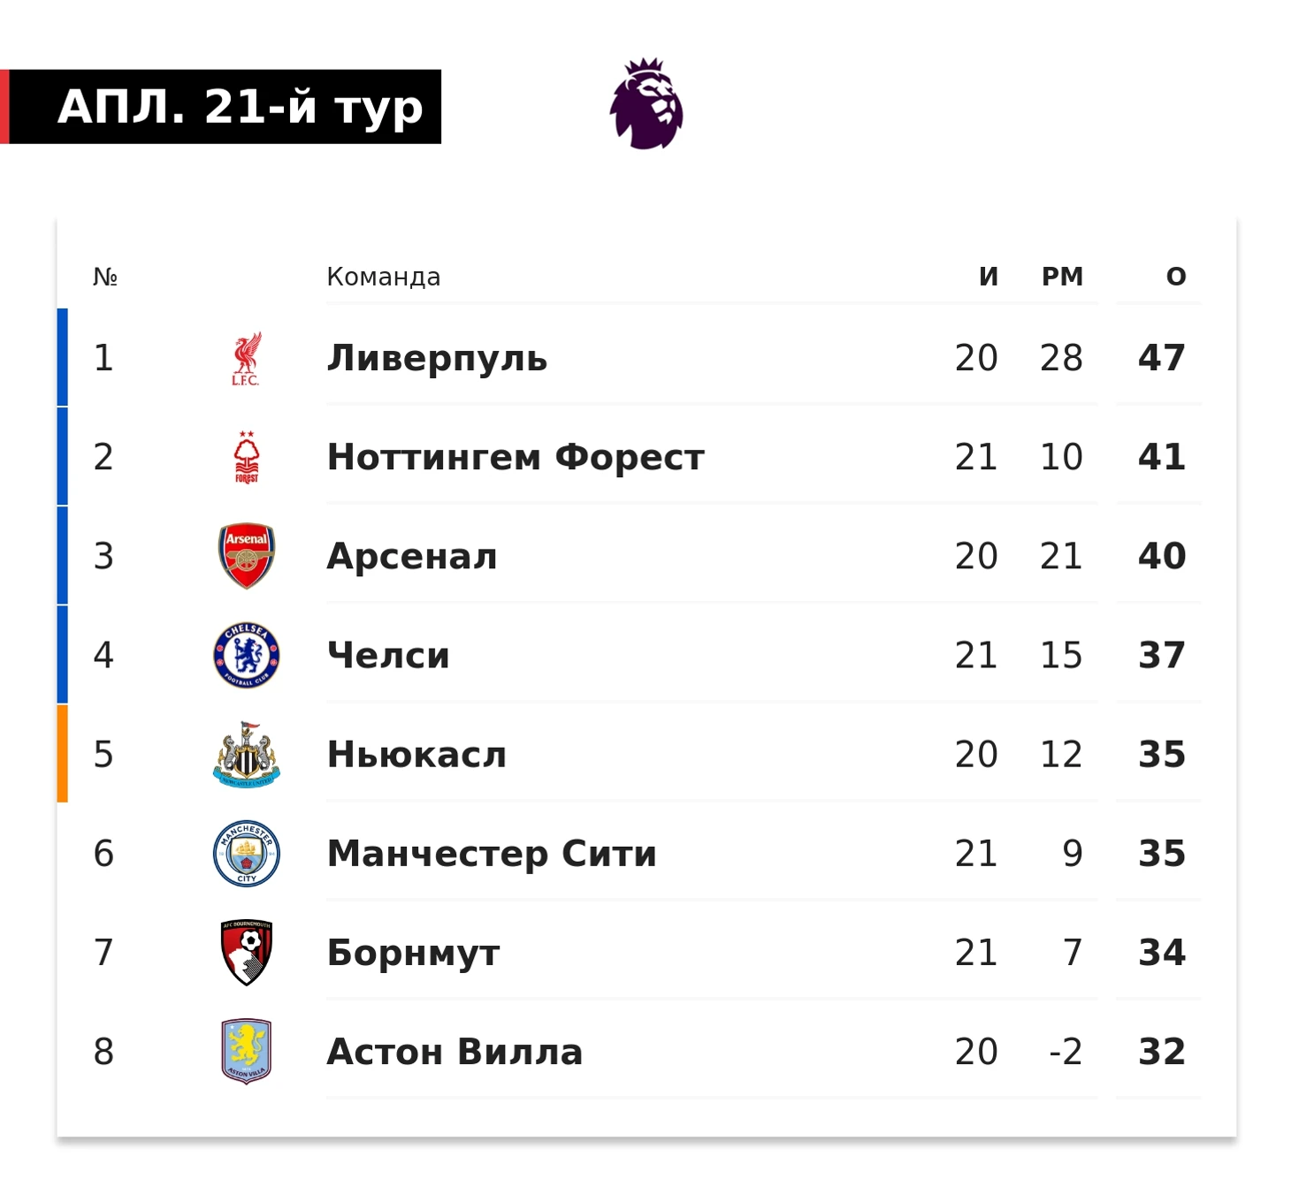Click Liverpool's 47 points value
Viewport: 1291px width, 1179px height.
[1162, 358]
